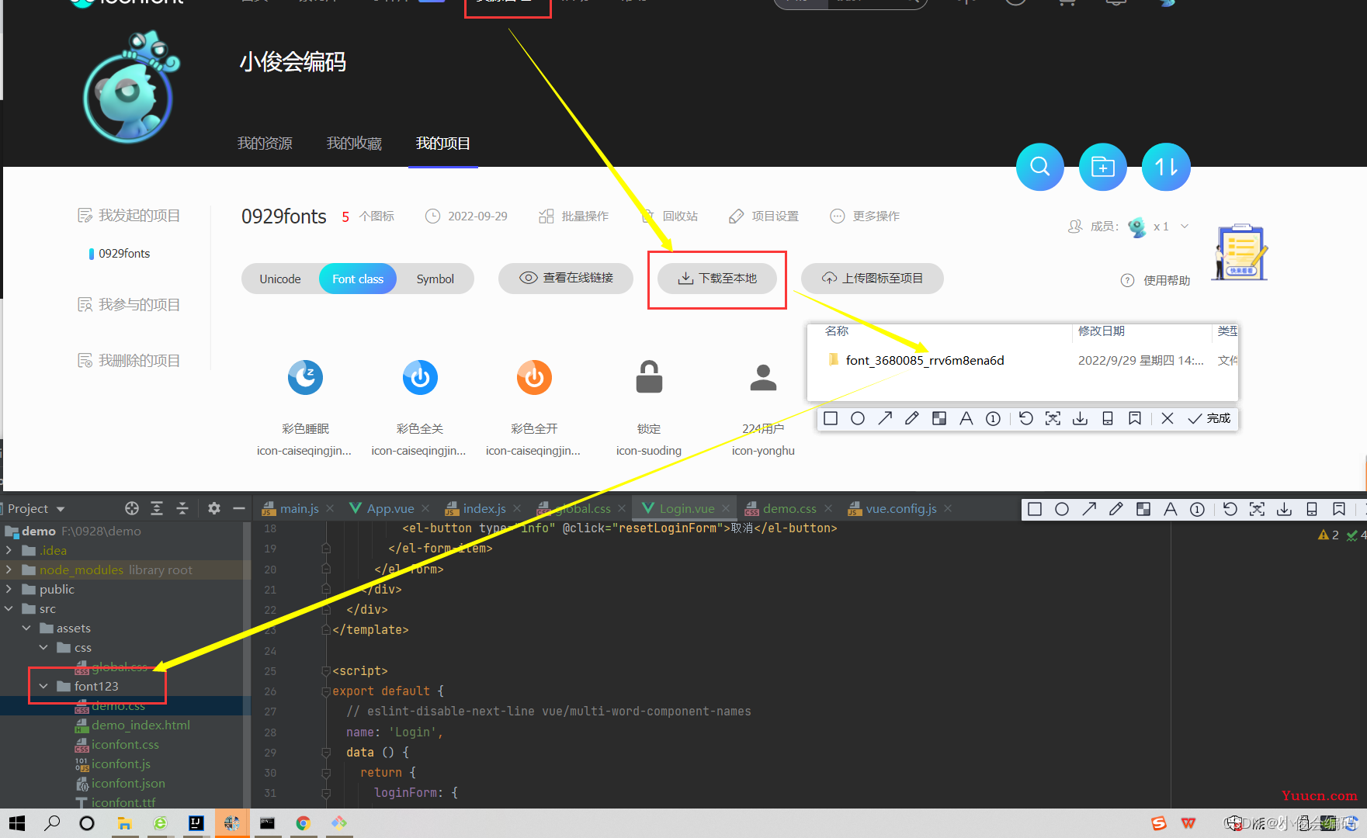Select the 彩色睡眠 icon
This screenshot has width=1367, height=838.
point(305,378)
